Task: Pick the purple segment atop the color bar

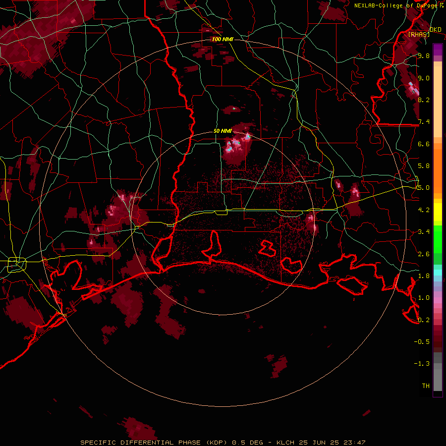Action: pos(438,50)
